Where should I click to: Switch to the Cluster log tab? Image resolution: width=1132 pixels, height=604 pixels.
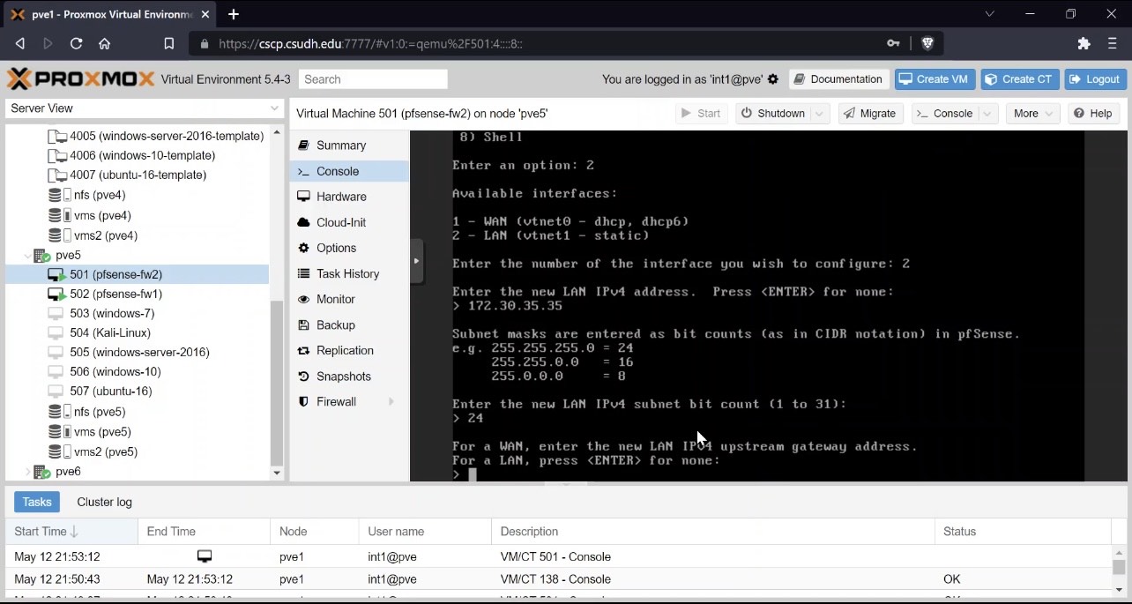click(104, 502)
